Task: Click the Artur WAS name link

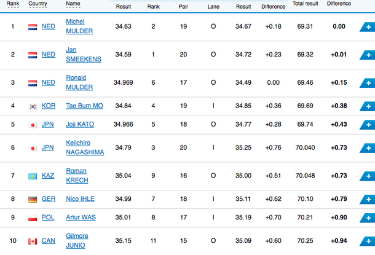Action: point(81,218)
